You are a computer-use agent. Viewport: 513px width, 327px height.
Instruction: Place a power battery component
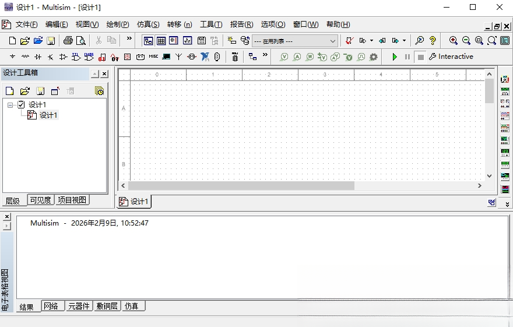(x=140, y=57)
